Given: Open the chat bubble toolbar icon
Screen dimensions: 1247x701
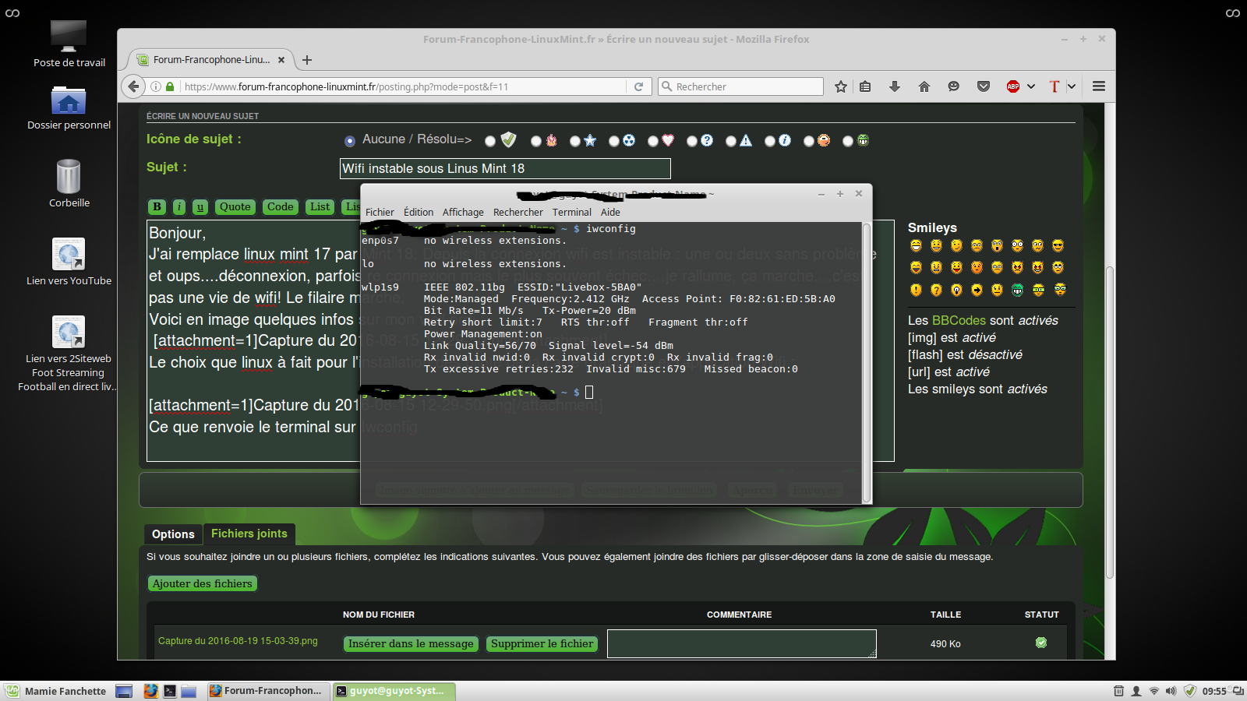Looking at the screenshot, I should 953,86.
